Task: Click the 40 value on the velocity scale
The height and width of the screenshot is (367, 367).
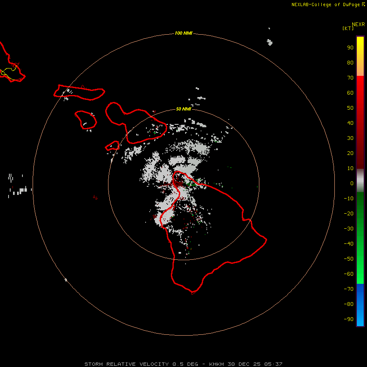Action: pyautogui.click(x=350, y=123)
